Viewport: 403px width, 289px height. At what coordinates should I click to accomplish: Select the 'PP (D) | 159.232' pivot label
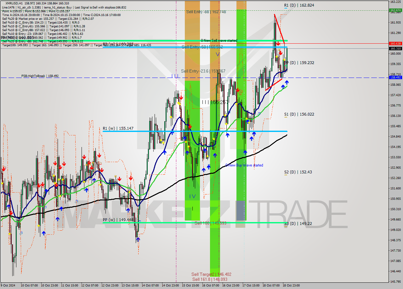(x=299, y=63)
